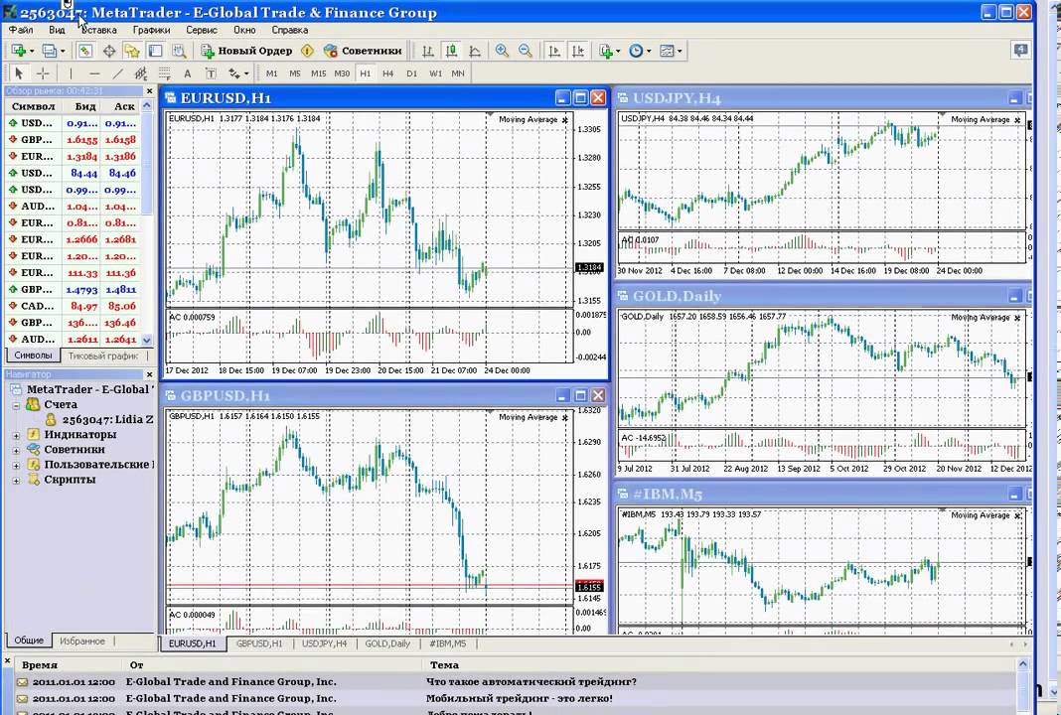
Task: Open the Templates dropdown arrow
Action: tap(681, 52)
